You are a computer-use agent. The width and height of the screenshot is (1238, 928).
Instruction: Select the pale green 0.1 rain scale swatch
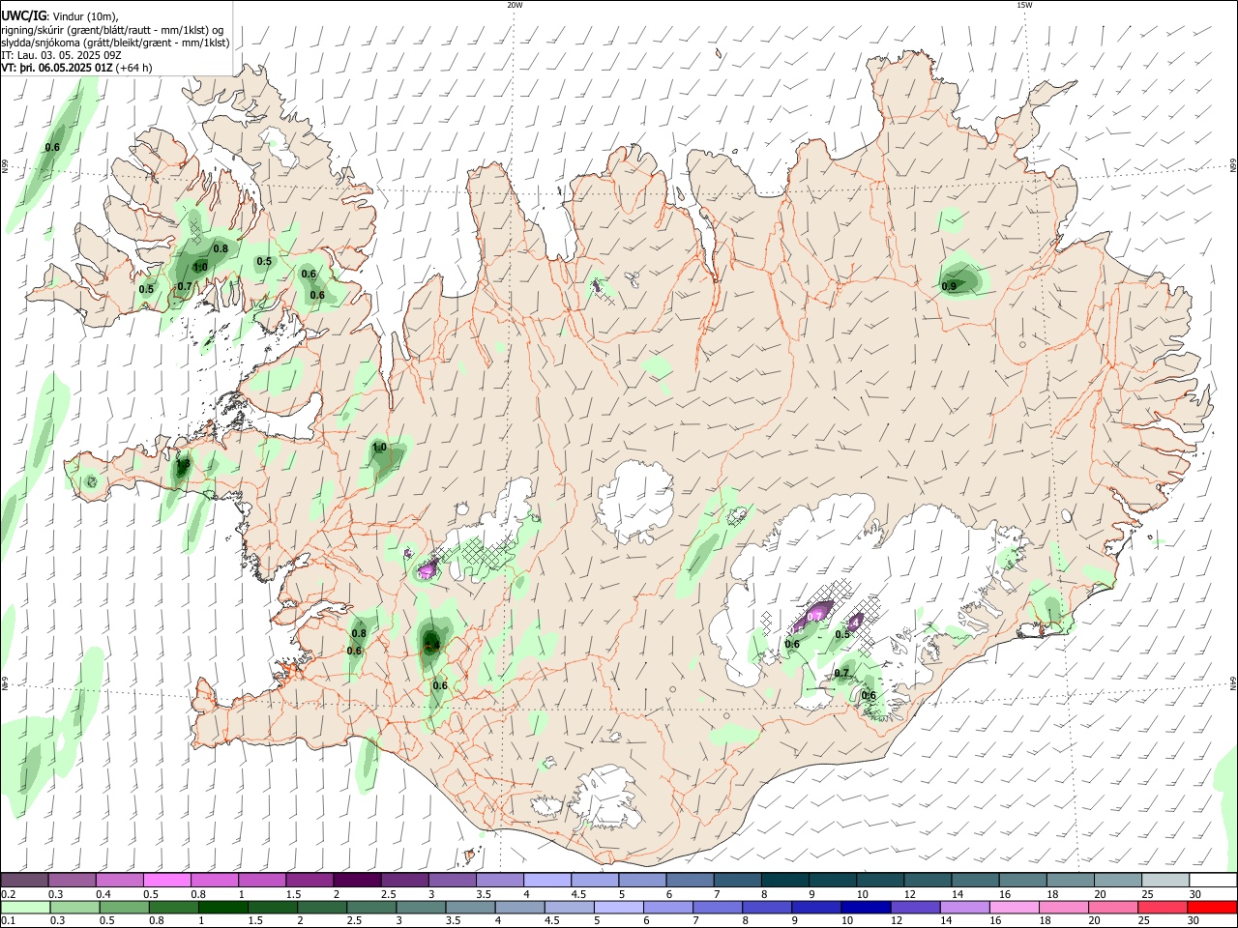point(25,907)
